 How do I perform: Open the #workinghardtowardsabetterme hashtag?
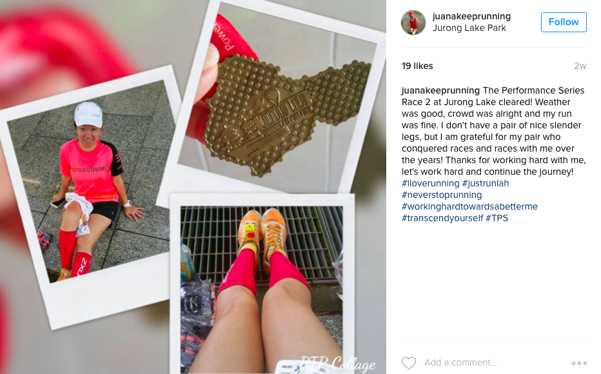pyautogui.click(x=469, y=206)
